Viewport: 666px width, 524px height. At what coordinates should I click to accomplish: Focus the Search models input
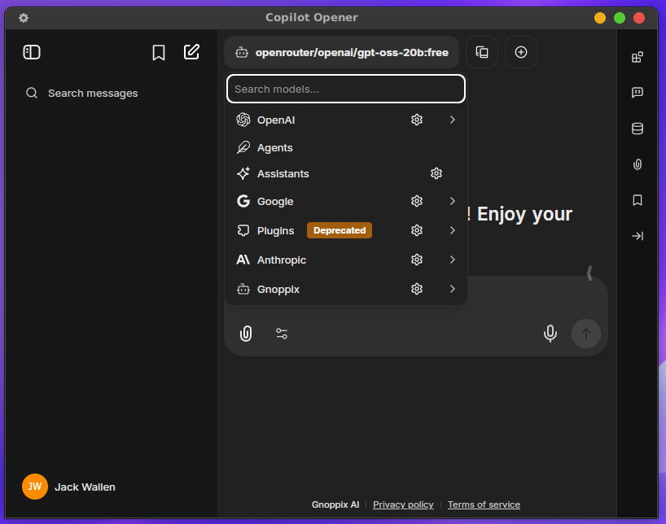point(346,89)
